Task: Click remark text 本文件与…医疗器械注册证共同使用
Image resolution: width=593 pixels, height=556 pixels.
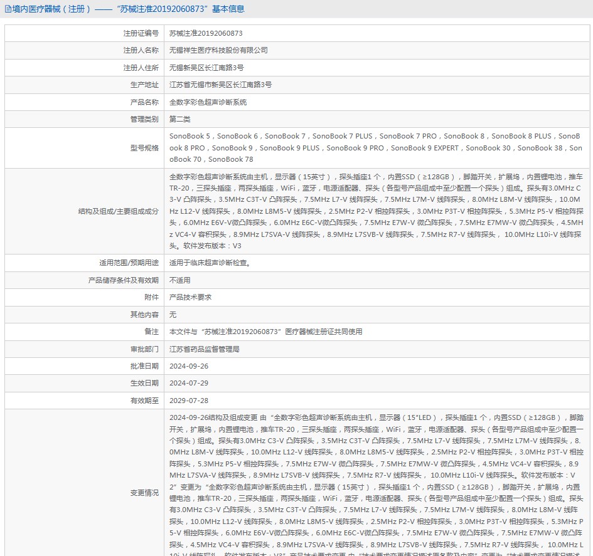Action: [265, 332]
